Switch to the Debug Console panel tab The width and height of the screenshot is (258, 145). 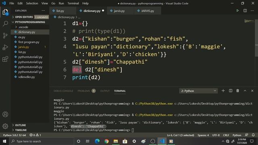[x=63, y=91]
